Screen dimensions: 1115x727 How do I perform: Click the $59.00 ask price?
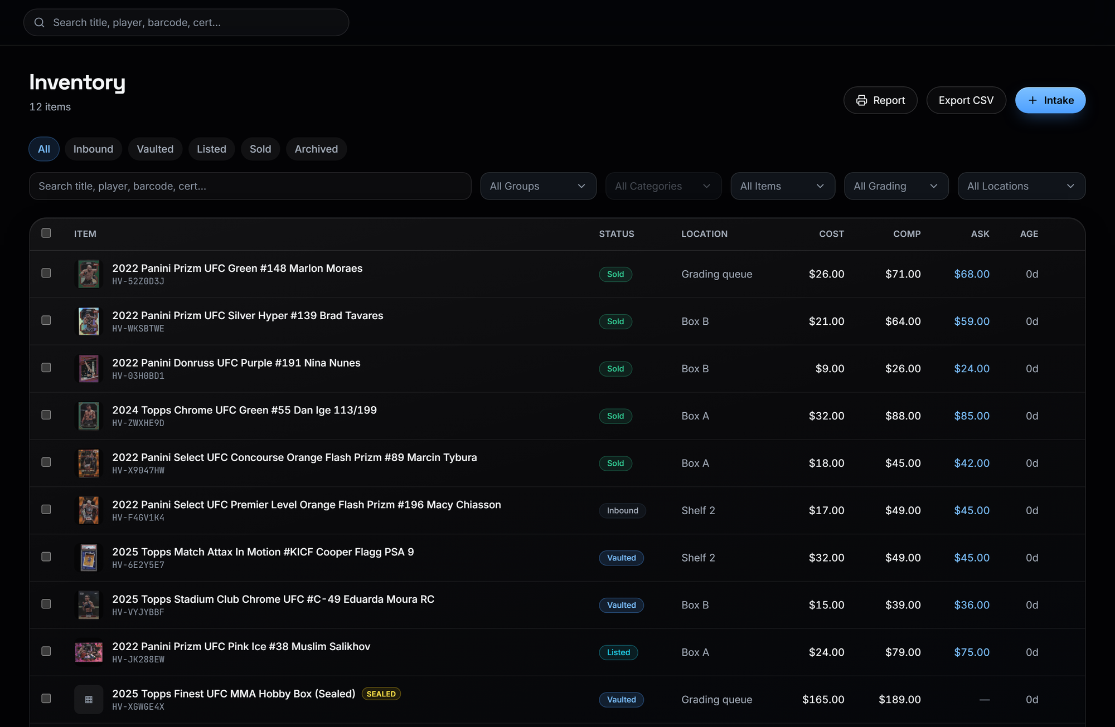(x=972, y=321)
